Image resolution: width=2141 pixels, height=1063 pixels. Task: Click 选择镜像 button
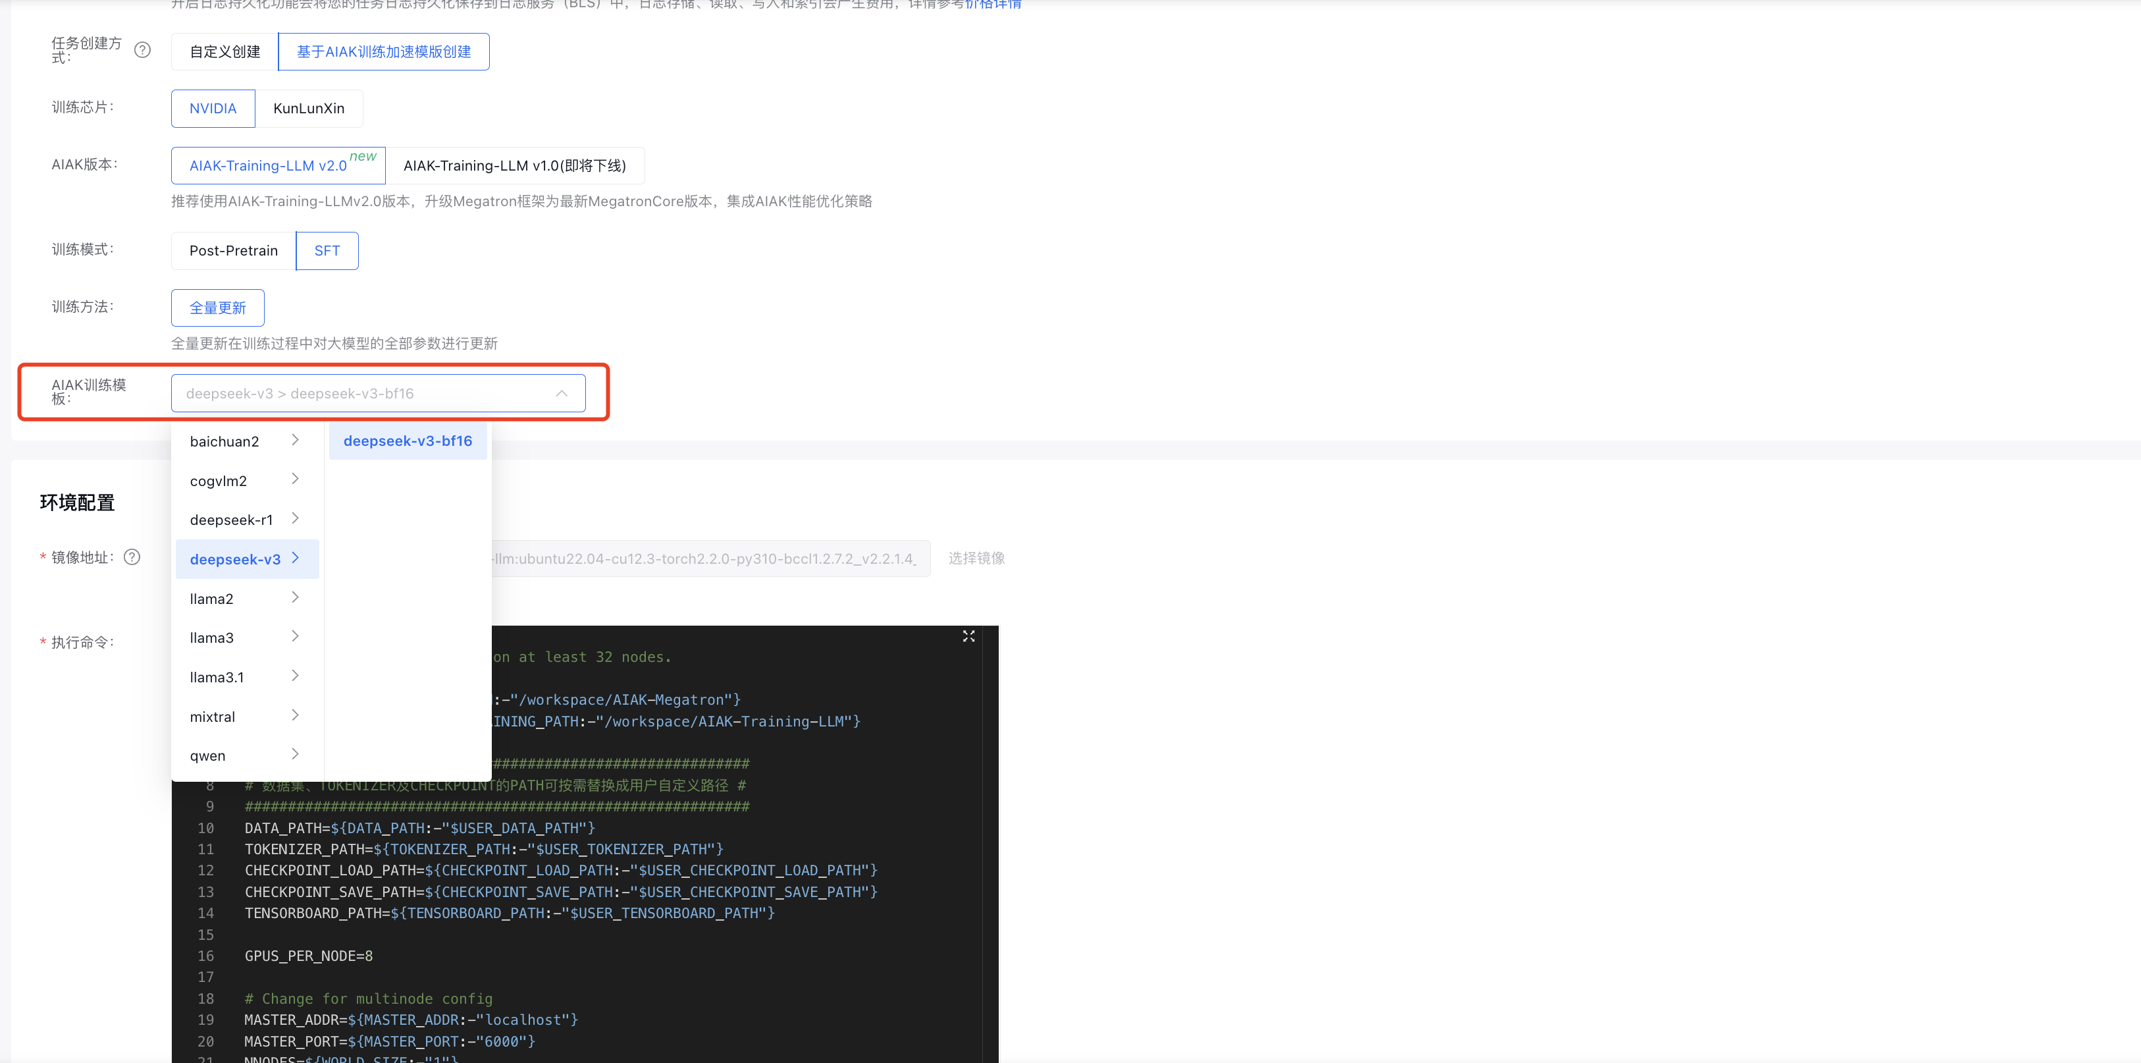[976, 558]
